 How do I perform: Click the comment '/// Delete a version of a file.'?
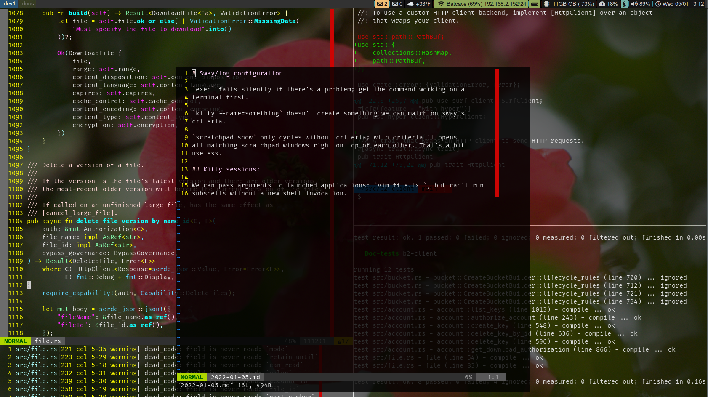click(86, 165)
